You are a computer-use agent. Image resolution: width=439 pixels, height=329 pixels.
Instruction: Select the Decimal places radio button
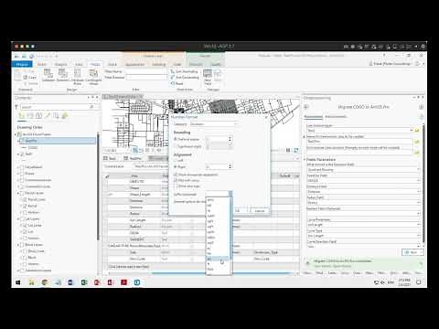[x=176, y=139]
